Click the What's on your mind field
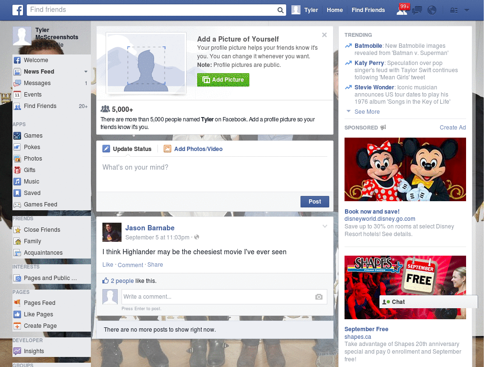490x367 pixels. coord(215,175)
